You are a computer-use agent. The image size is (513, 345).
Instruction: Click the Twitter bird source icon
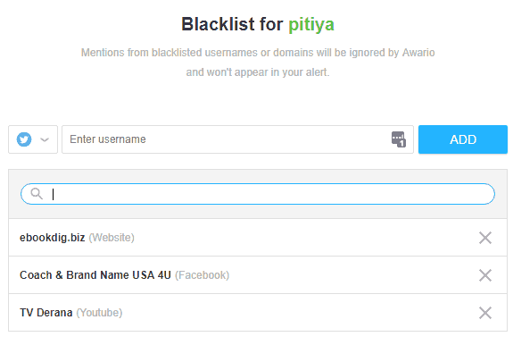24,139
